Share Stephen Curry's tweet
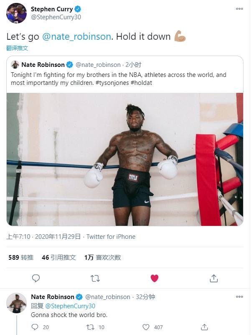This screenshot has width=251, height=335. [x=214, y=278]
